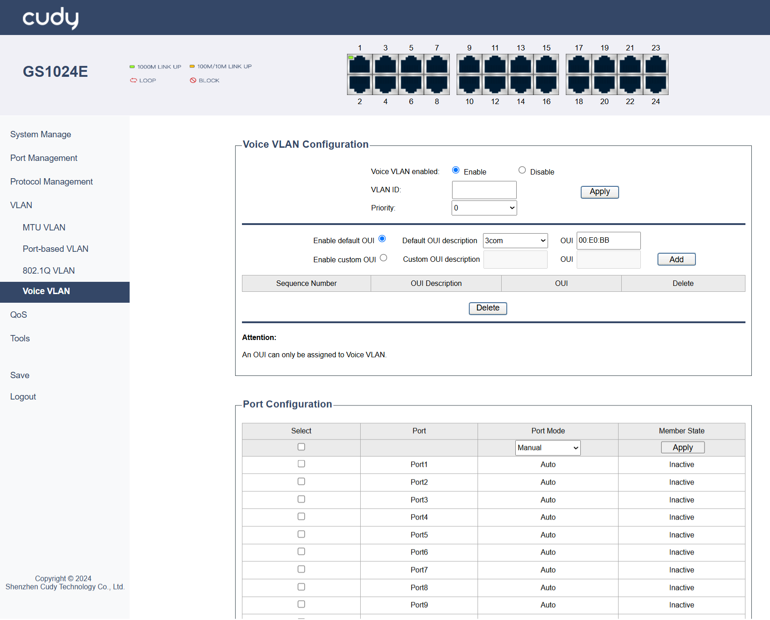The height and width of the screenshot is (620, 770).
Task: Click port 16 icon in port panel
Action: (x=546, y=85)
